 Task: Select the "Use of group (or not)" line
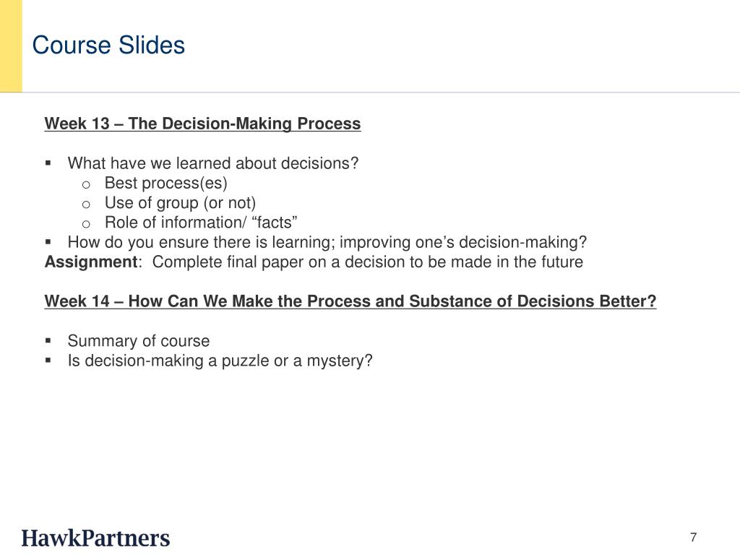coord(180,202)
